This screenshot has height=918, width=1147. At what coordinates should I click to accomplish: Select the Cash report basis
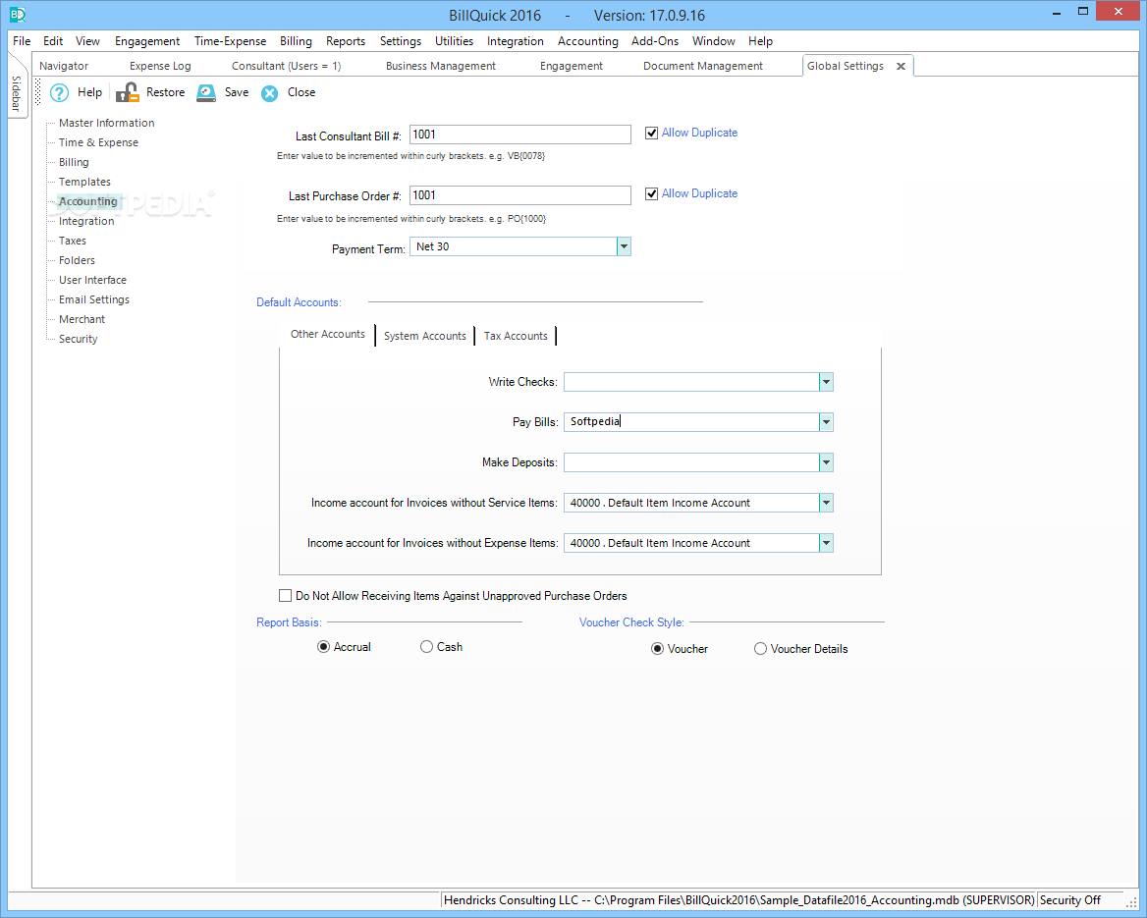(x=426, y=647)
